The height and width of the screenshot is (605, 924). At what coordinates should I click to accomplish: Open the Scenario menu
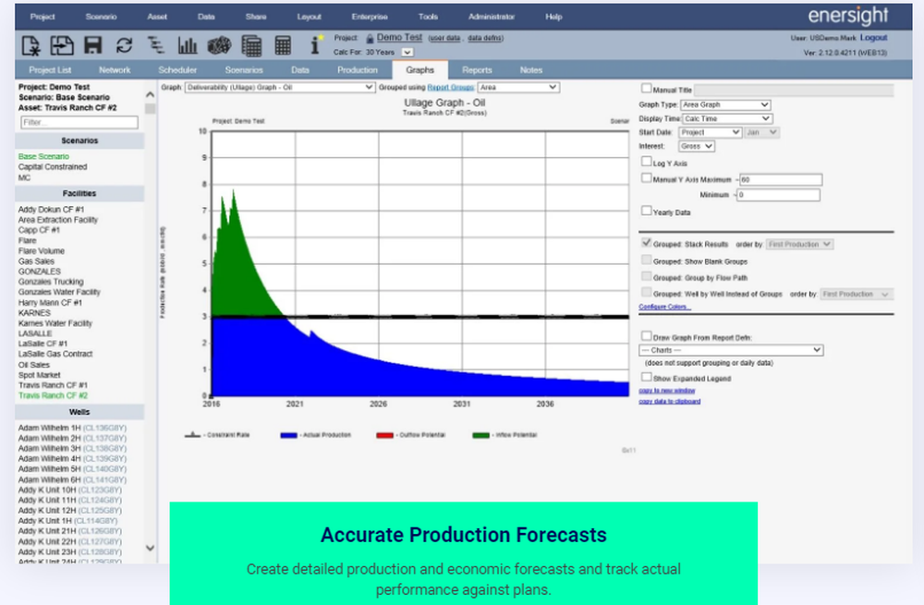point(101,17)
